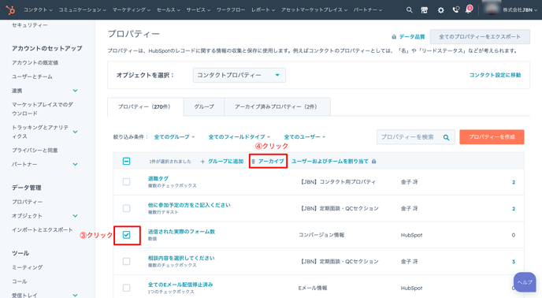Open the レポート top menu
The width and height of the screenshot is (542, 298).
click(x=263, y=10)
